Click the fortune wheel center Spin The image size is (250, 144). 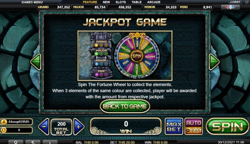click(x=137, y=56)
